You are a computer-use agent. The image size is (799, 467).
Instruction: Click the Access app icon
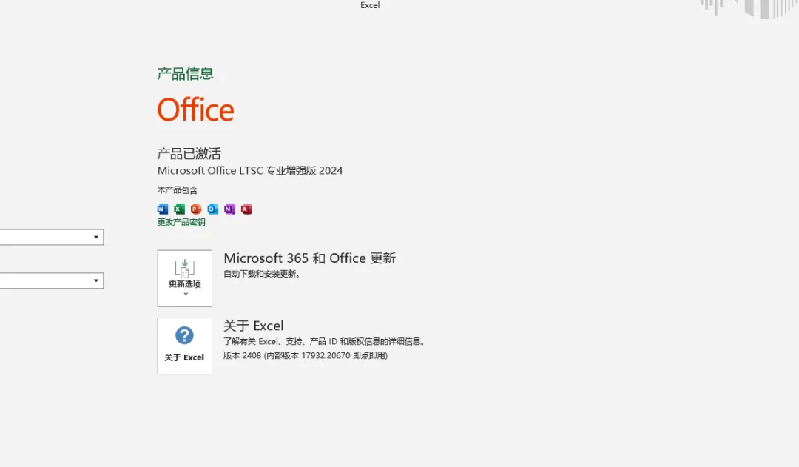pyautogui.click(x=246, y=209)
